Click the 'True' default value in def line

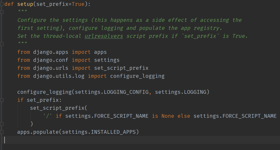78,4
